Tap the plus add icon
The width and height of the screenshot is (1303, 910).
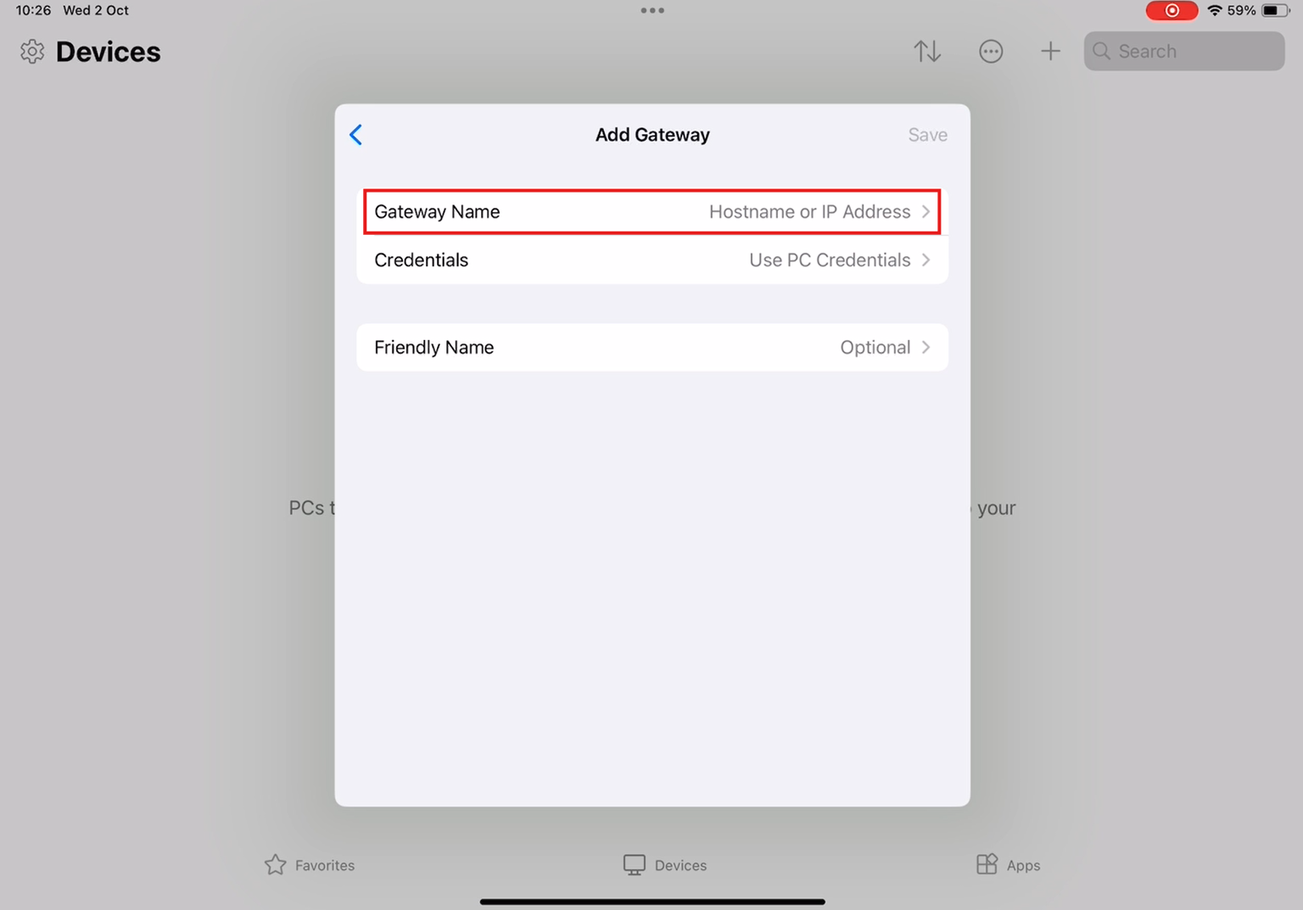(x=1050, y=52)
